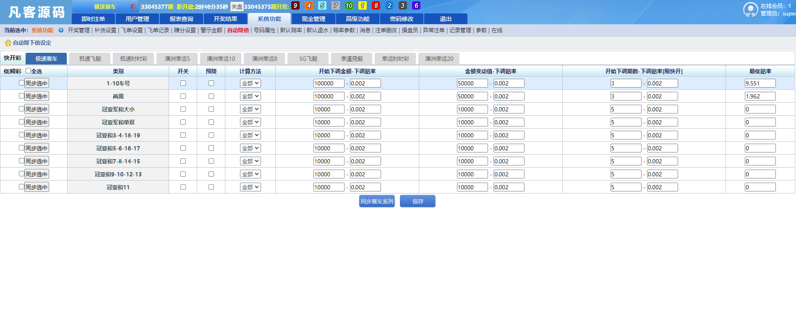Click 开始下调金额 field of 两面 row
This screenshot has height=333, width=796.
(329, 96)
